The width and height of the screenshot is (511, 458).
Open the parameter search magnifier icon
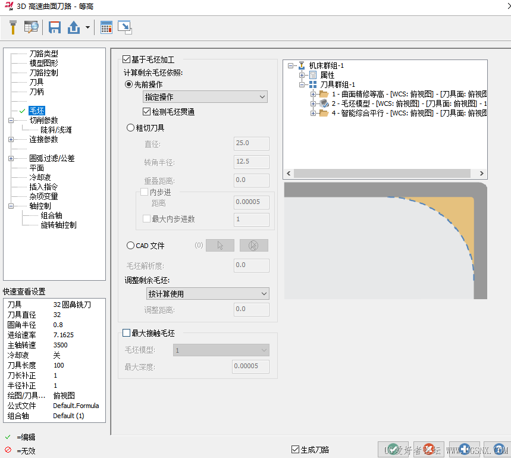[32, 27]
